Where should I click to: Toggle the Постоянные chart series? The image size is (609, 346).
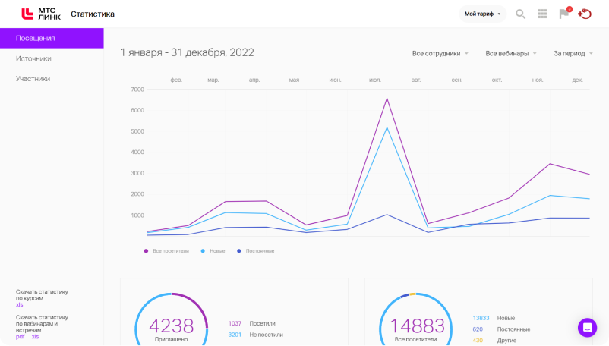coord(256,251)
